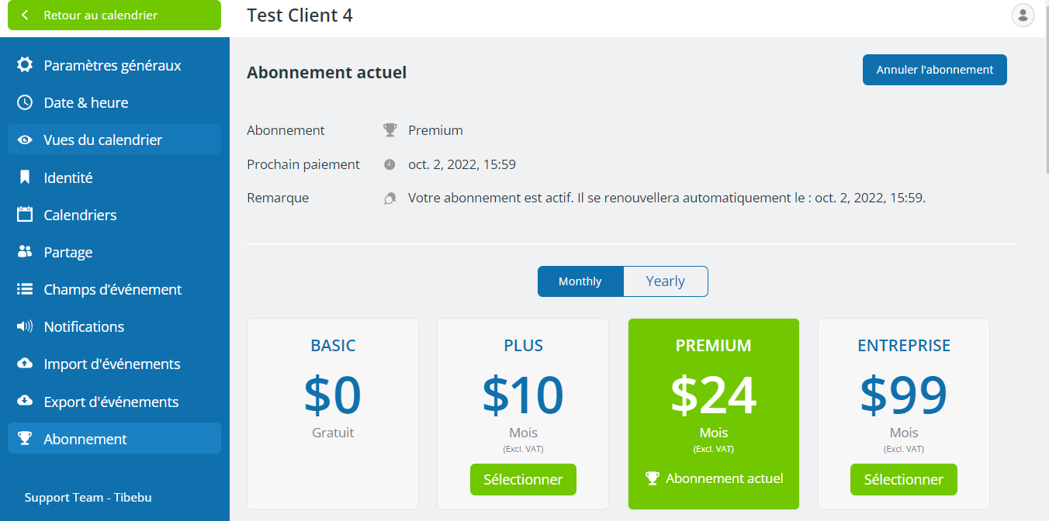This screenshot has width=1049, height=521.
Task: Open the user profile avatar menu
Action: click(1023, 15)
